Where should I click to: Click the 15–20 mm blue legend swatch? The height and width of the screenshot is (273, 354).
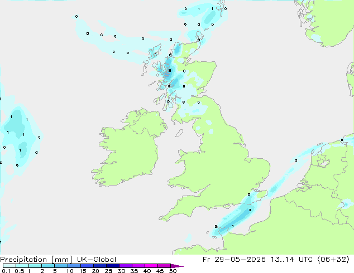click(x=87, y=266)
